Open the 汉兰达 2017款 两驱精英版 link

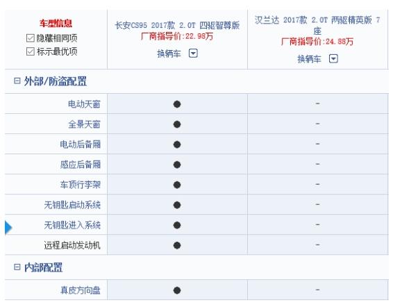317,25
